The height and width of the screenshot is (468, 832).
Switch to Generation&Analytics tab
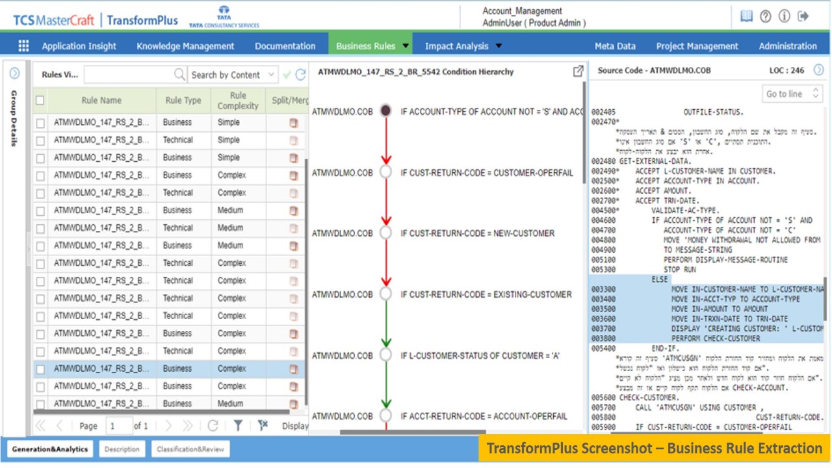[50, 449]
